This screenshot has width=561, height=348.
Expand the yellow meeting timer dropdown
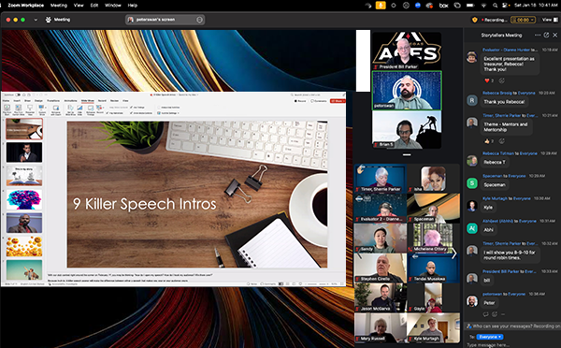point(523,20)
